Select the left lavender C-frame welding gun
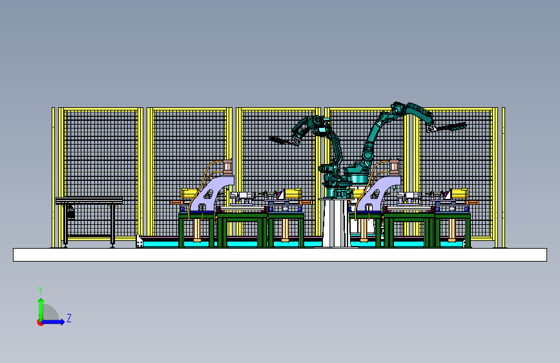Viewport: 560px width, 363px height. tap(213, 193)
